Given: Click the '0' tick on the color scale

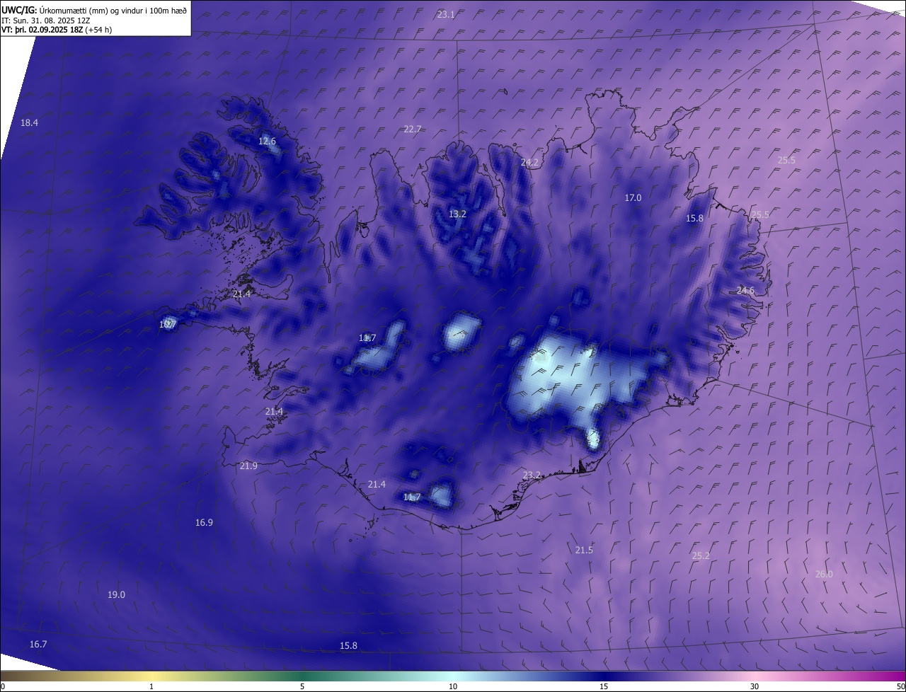Looking at the screenshot, I should (3, 686).
